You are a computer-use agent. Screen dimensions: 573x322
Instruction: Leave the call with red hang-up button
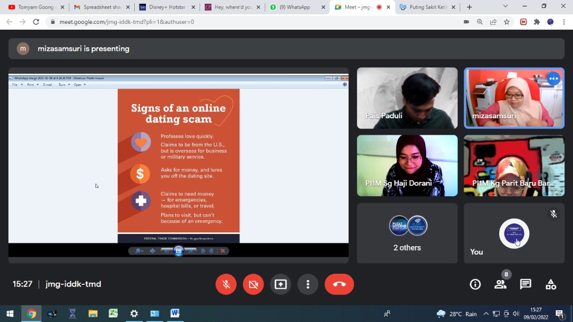[x=339, y=284]
